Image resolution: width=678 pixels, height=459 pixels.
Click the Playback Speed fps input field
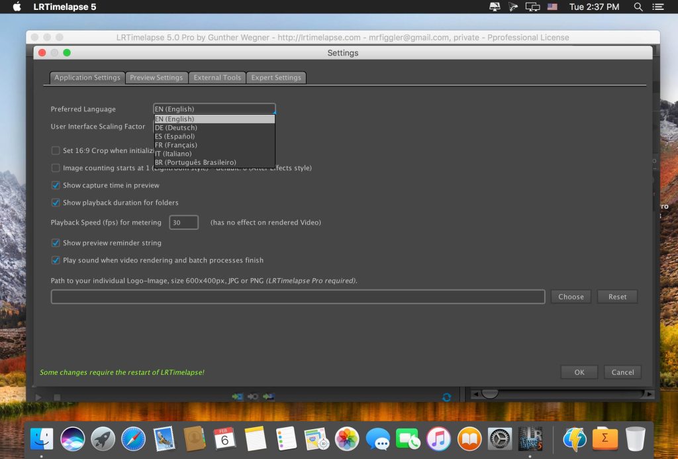tap(183, 223)
